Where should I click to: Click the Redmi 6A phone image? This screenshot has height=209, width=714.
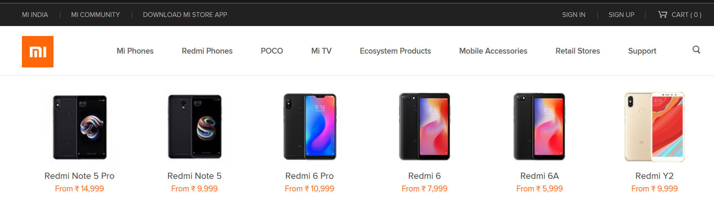[539, 127]
